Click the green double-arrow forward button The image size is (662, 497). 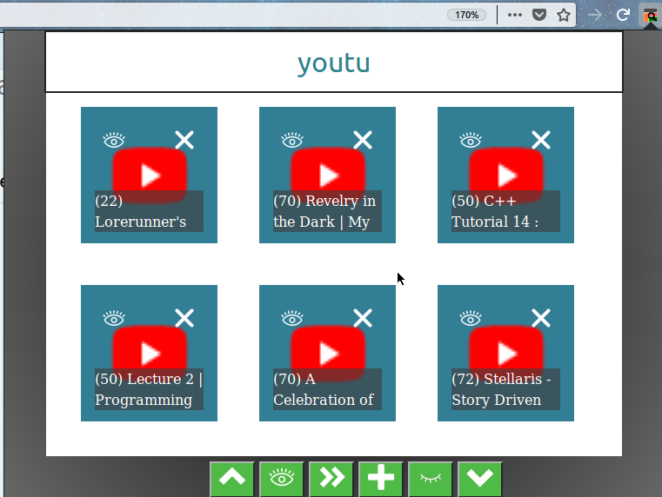(331, 479)
